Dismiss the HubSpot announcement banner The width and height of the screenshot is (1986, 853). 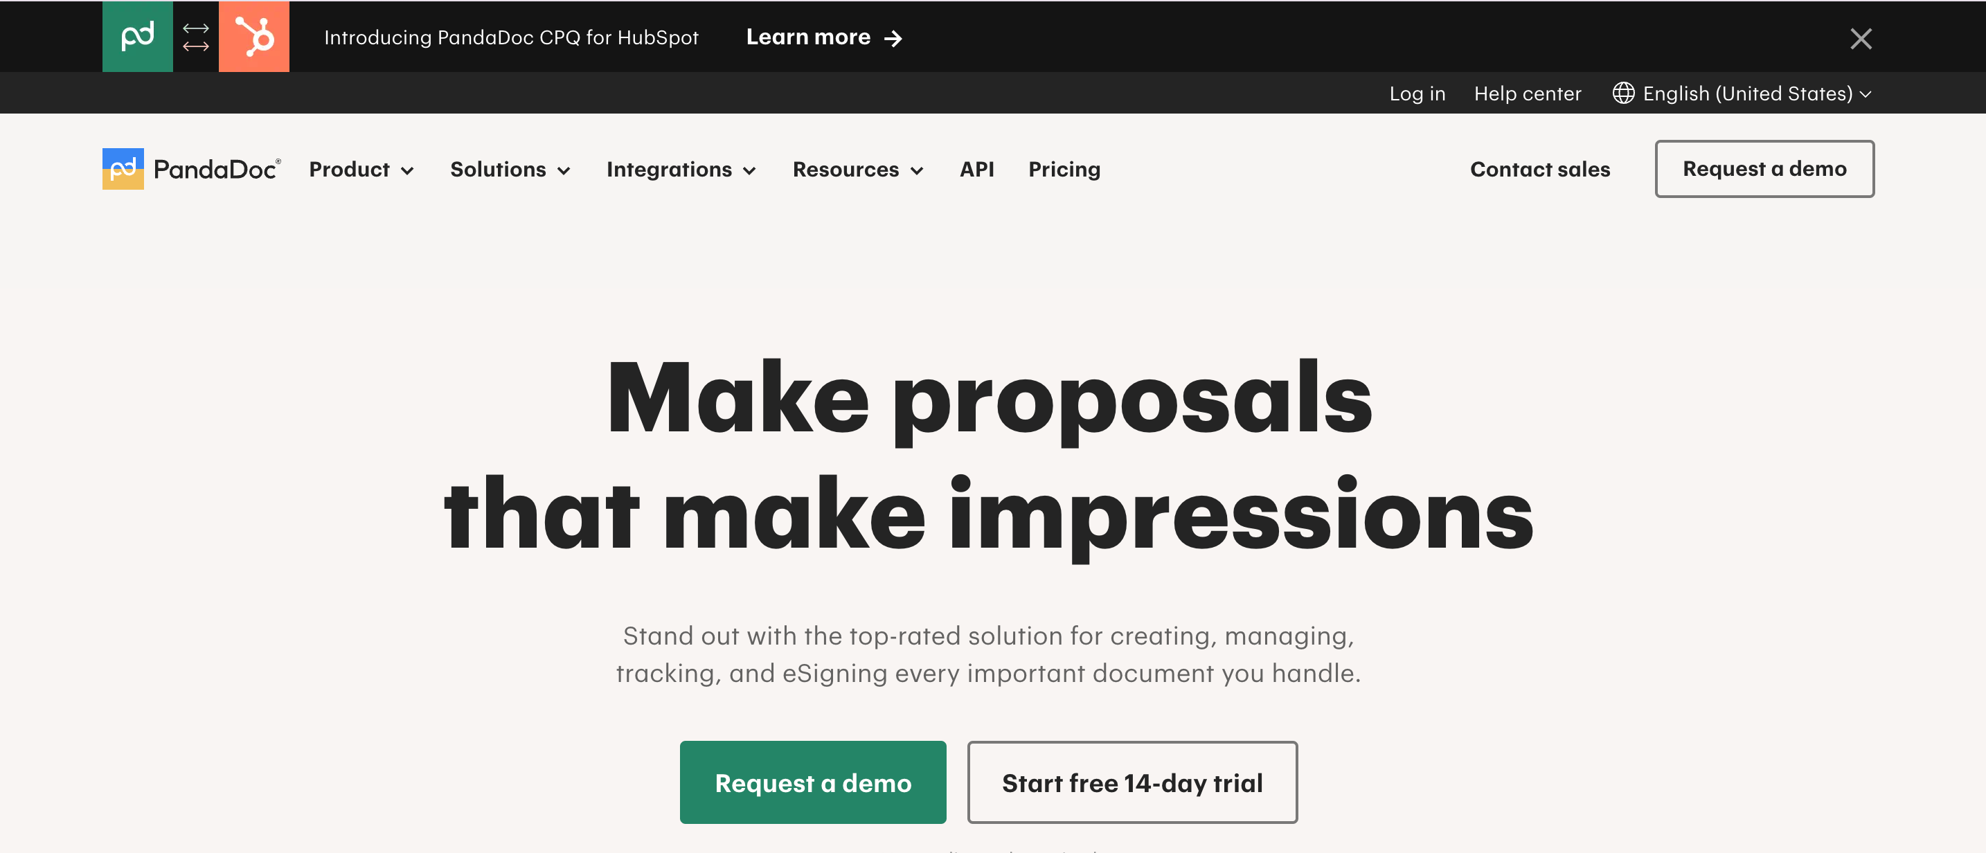1861,38
